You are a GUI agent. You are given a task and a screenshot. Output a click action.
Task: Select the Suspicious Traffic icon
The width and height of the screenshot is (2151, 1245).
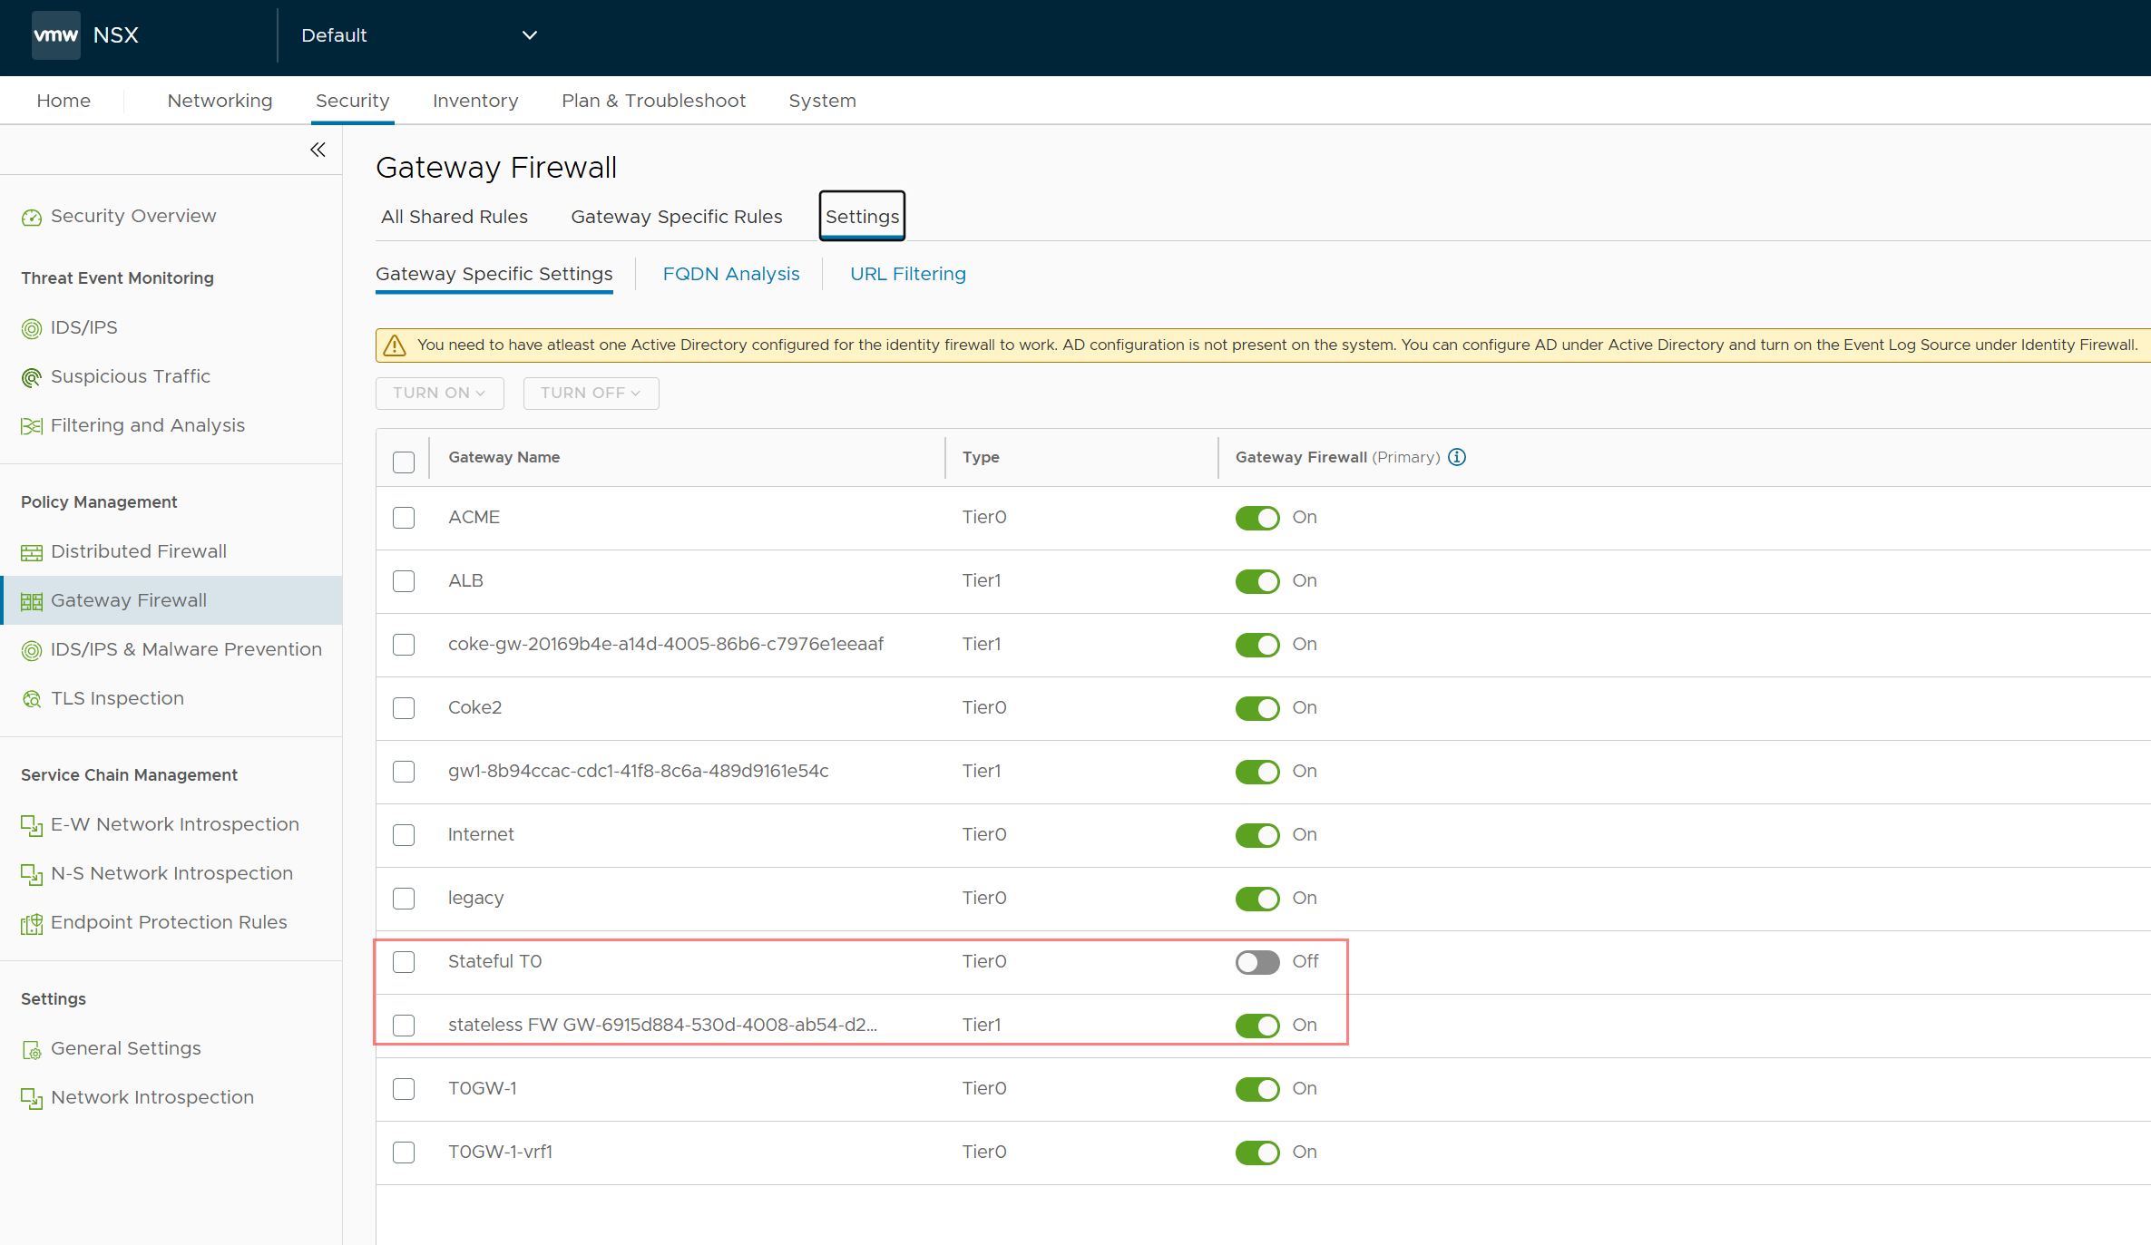tap(32, 377)
